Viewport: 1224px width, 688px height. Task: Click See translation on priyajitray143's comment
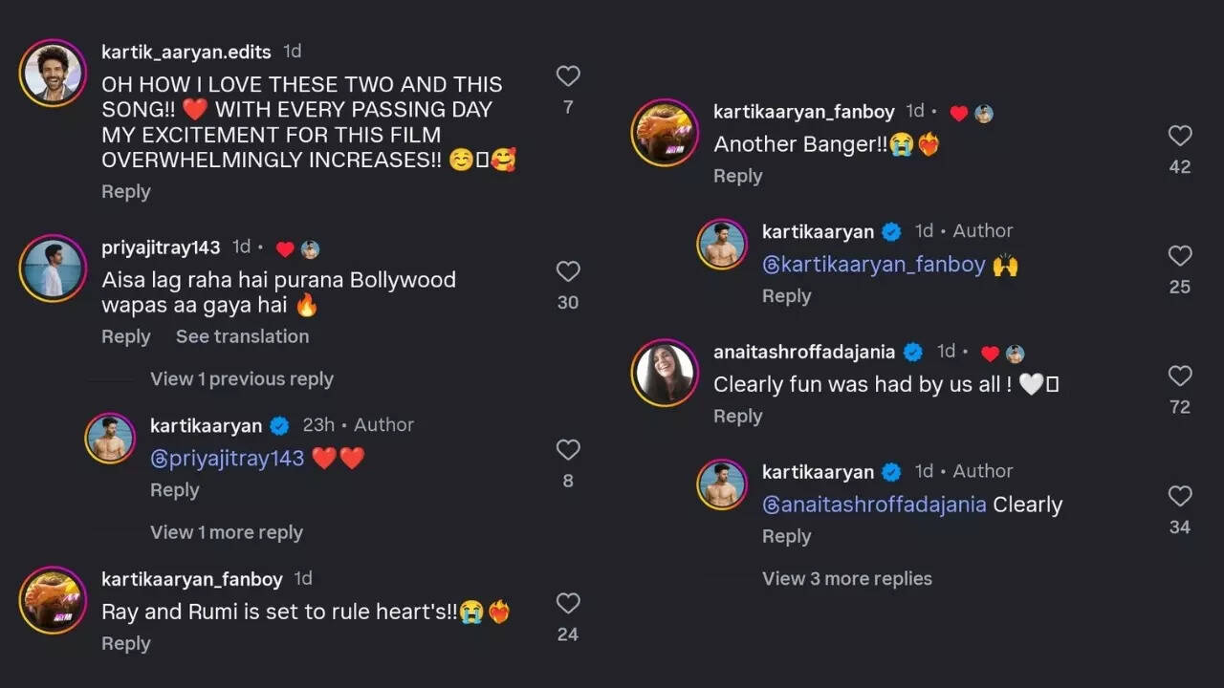[x=242, y=336]
